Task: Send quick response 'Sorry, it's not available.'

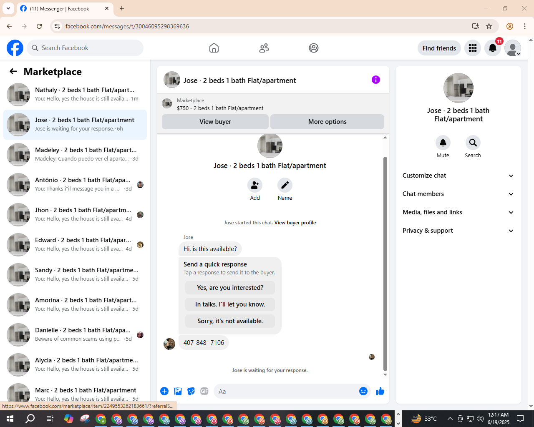Action: pyautogui.click(x=230, y=321)
